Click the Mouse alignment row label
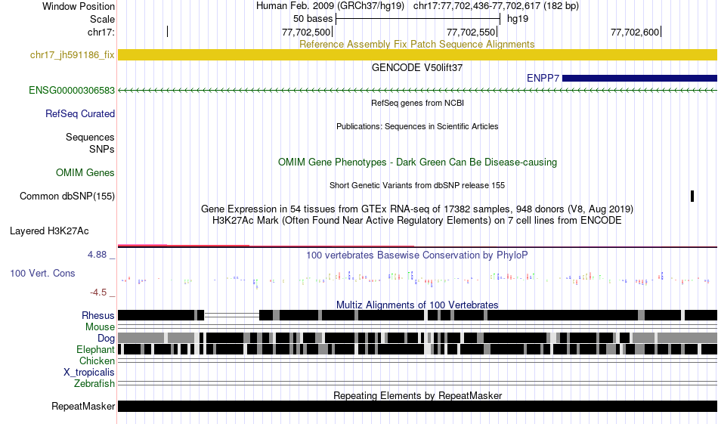This screenshot has height=424, width=718. pyautogui.click(x=100, y=327)
